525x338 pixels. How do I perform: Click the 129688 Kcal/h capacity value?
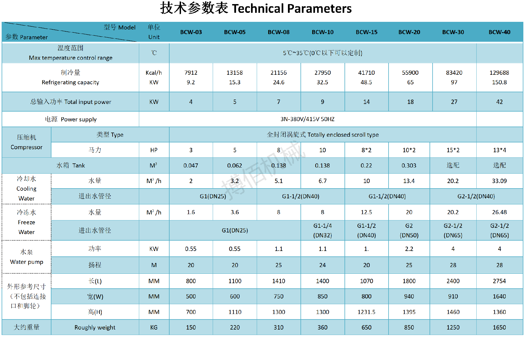499,73
